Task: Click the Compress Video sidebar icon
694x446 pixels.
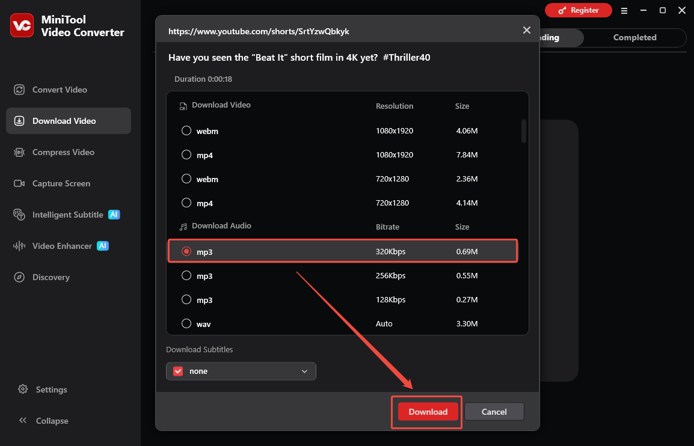Action: point(19,152)
